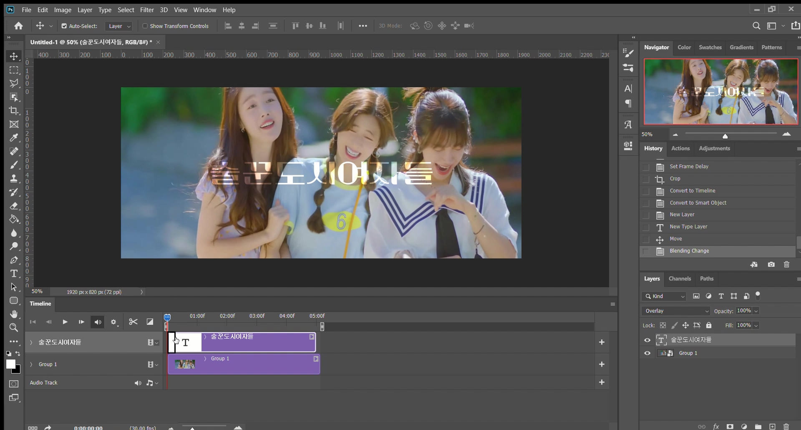The width and height of the screenshot is (801, 430).
Task: Click the lock all icon in Layers
Action: tap(709, 325)
